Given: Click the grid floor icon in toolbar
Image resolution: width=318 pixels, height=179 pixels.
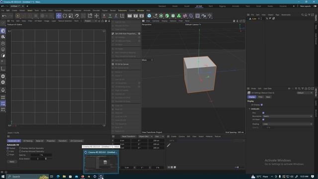Looking at the screenshot, I should [x=197, y=15].
